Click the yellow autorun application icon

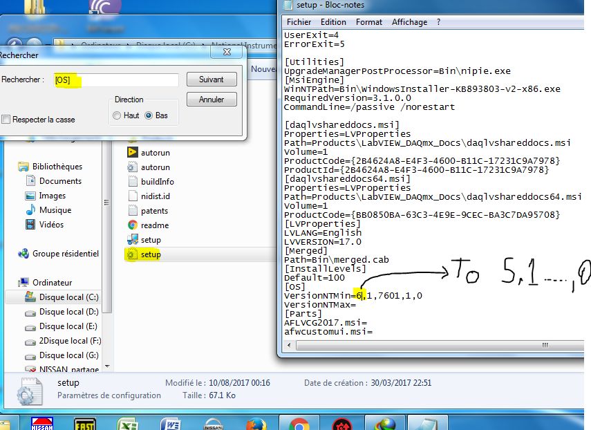[x=132, y=152]
